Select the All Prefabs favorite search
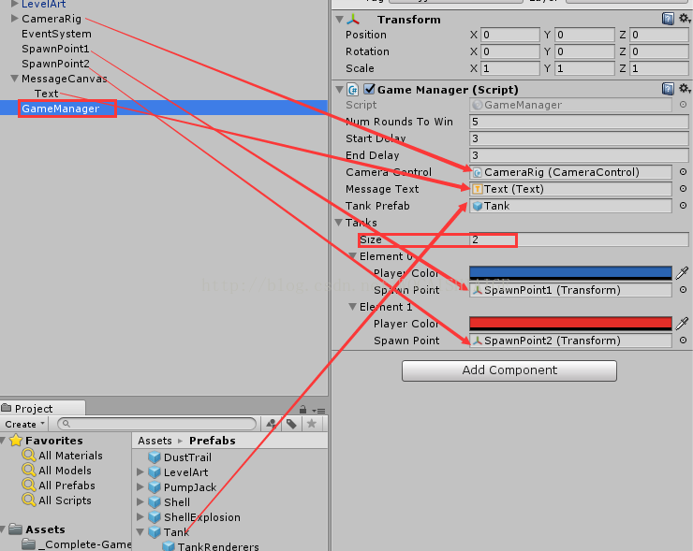The height and width of the screenshot is (551, 693). pyautogui.click(x=59, y=486)
